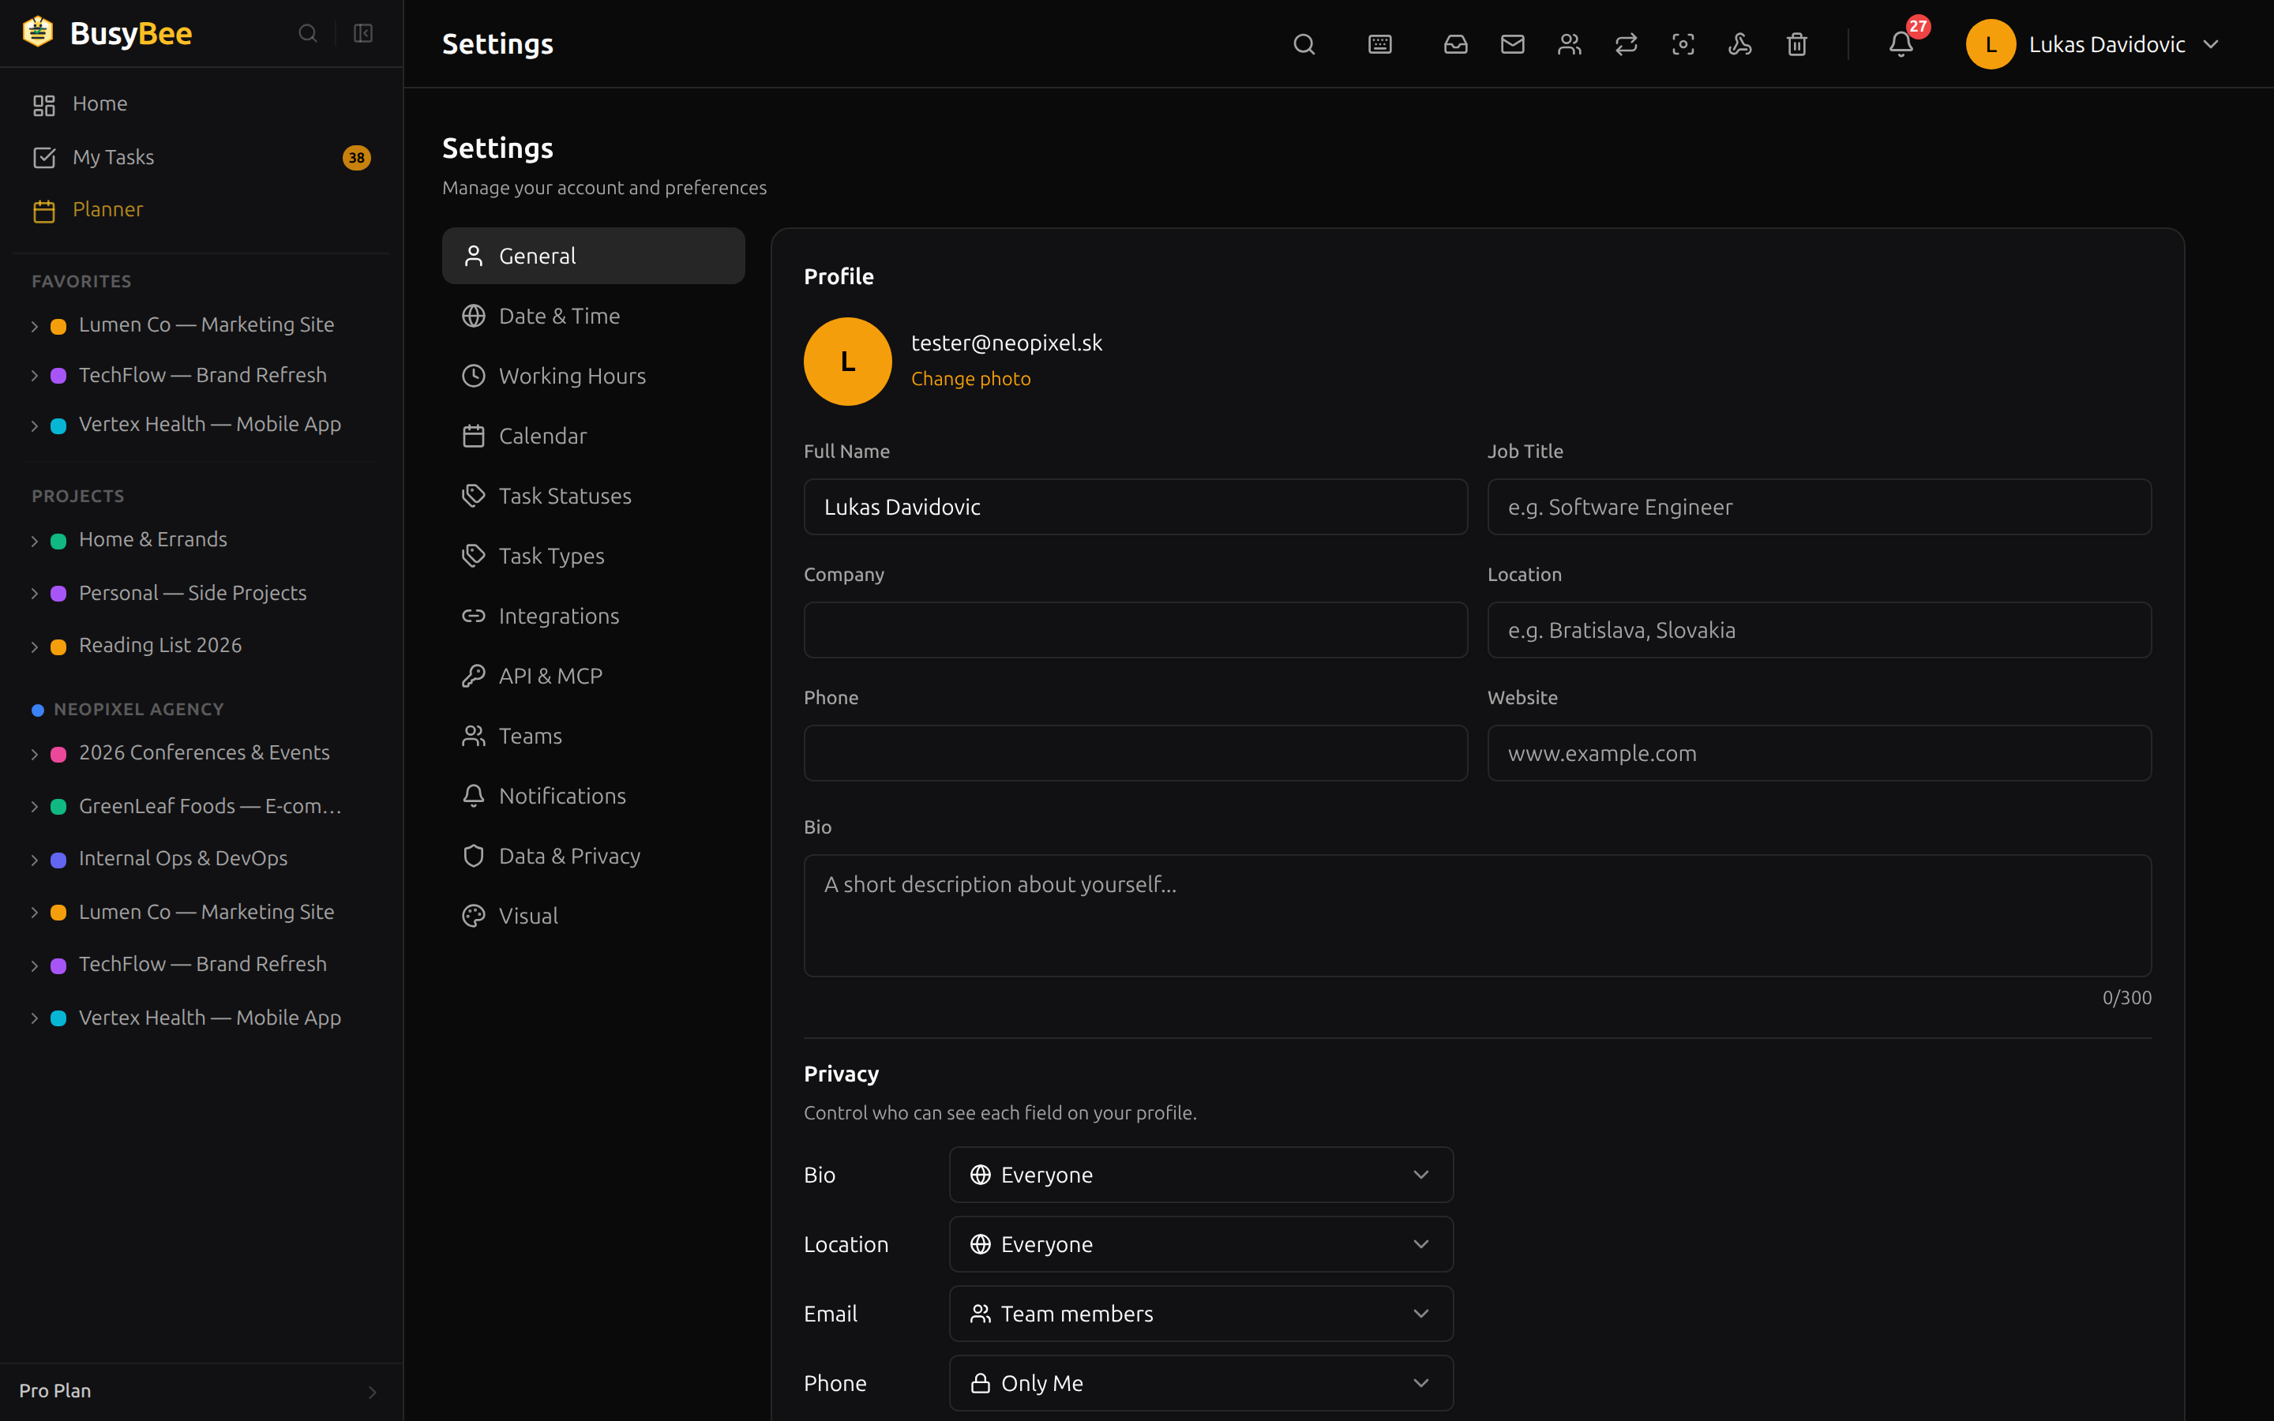
Task: Open My Tasks in sidebar
Action: click(x=201, y=157)
